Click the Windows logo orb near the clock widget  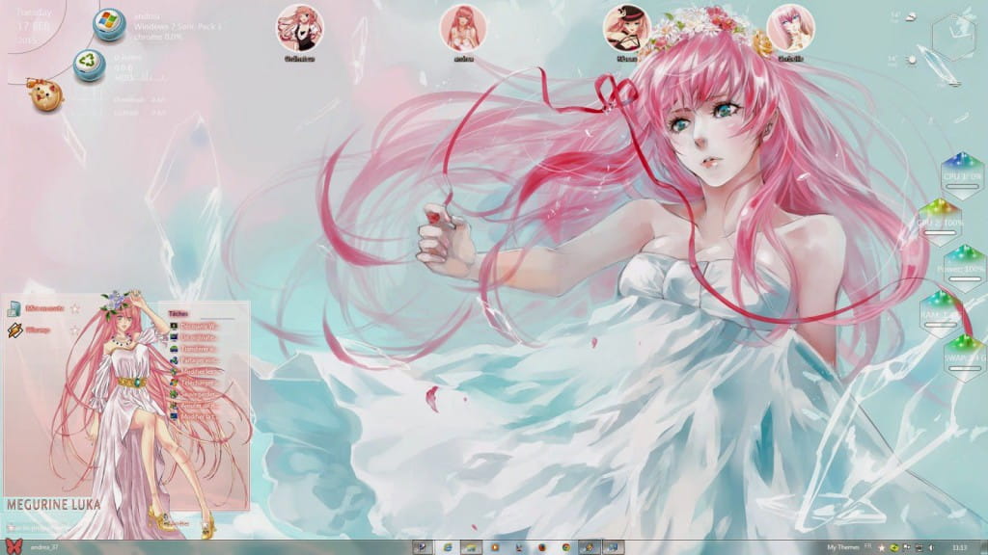coord(106,21)
